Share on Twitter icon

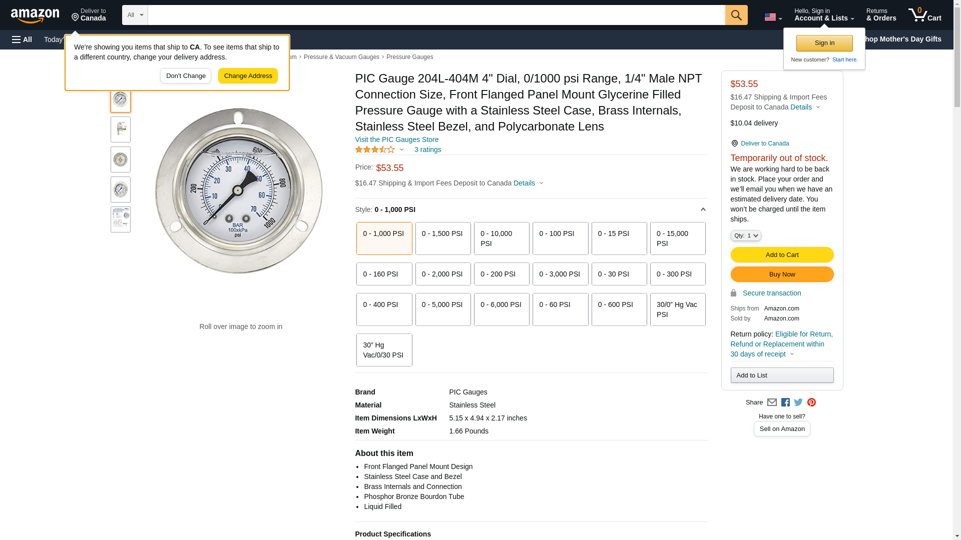click(798, 402)
